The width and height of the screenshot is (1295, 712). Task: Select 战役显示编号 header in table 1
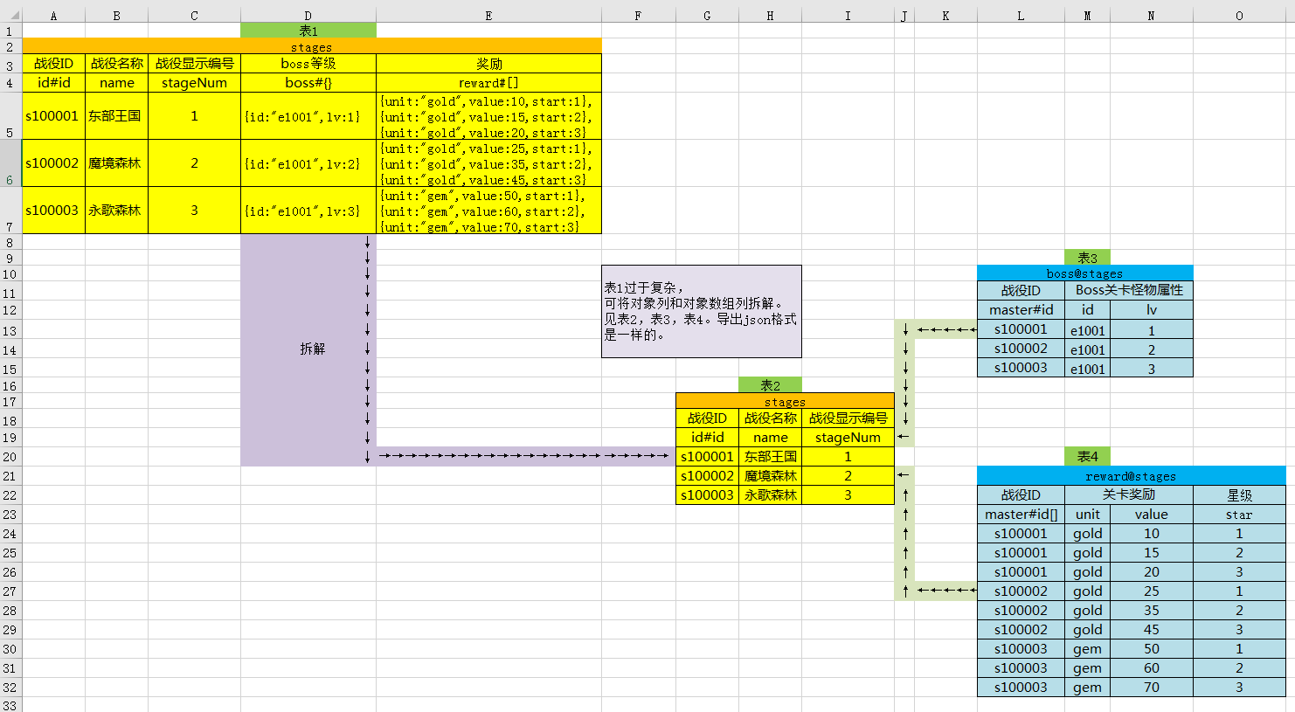coord(194,63)
